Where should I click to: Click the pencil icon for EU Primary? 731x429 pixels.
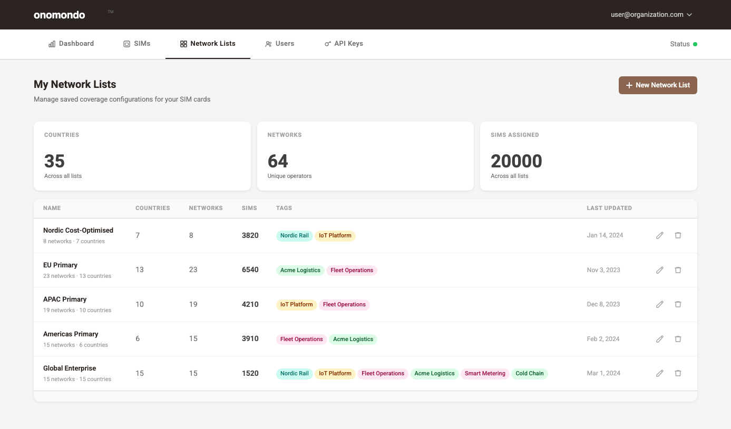coord(659,270)
